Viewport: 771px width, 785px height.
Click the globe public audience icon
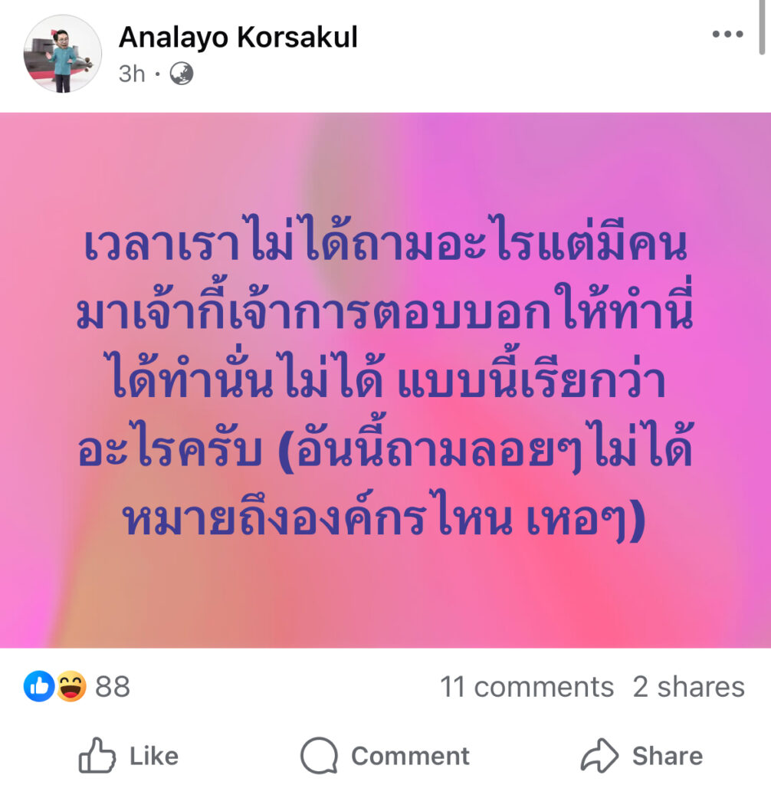click(x=181, y=74)
